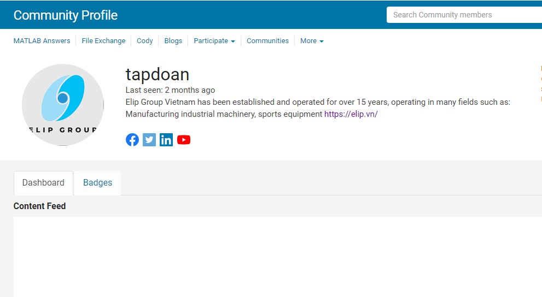This screenshot has width=542, height=297.
Task: Go to the Communities page
Action: [267, 41]
